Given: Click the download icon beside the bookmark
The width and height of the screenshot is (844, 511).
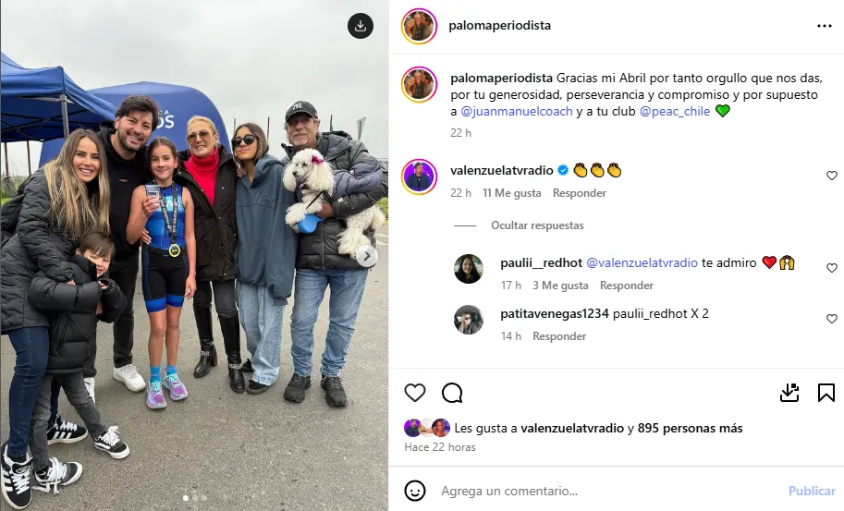Looking at the screenshot, I should tap(789, 393).
